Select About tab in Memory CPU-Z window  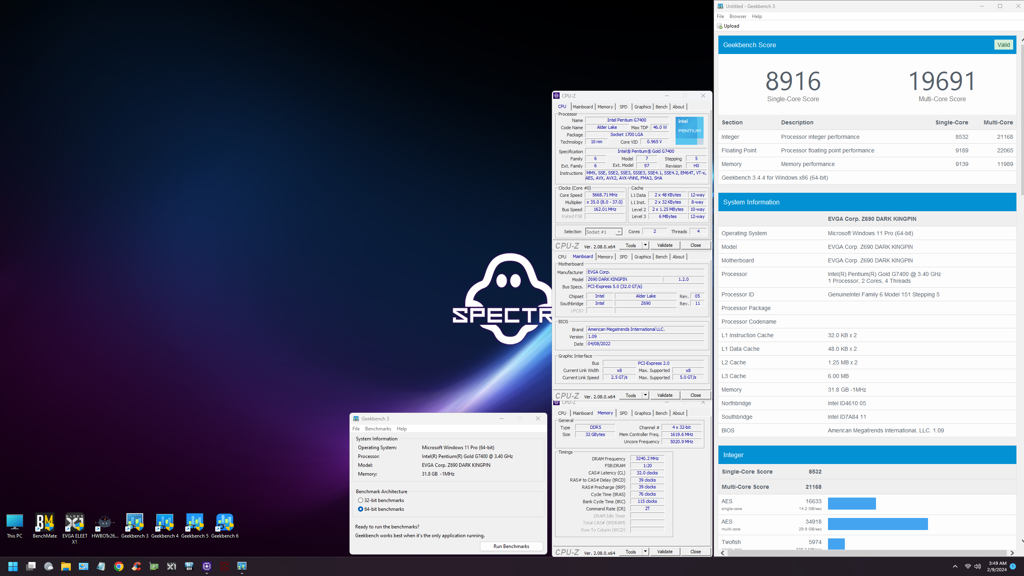pyautogui.click(x=678, y=413)
